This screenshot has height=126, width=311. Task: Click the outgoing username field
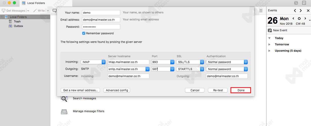point(227,76)
